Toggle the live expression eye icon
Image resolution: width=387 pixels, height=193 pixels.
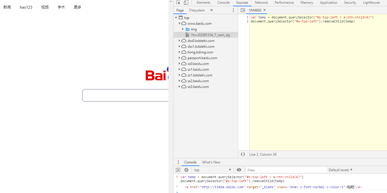239,170
